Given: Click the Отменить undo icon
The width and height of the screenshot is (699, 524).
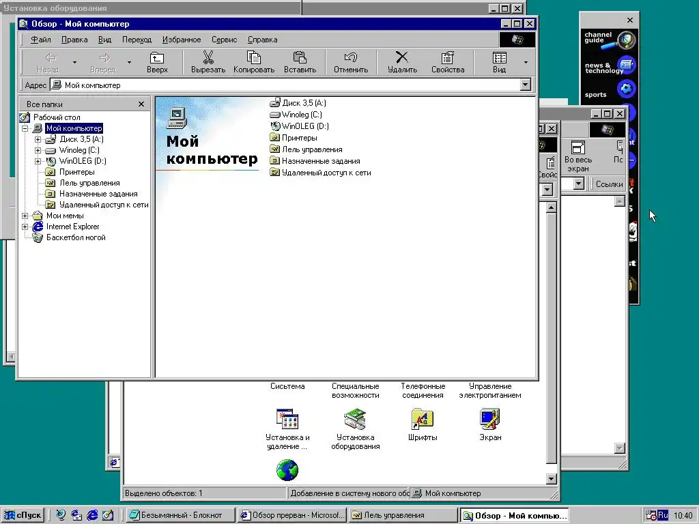Looking at the screenshot, I should tap(351, 57).
